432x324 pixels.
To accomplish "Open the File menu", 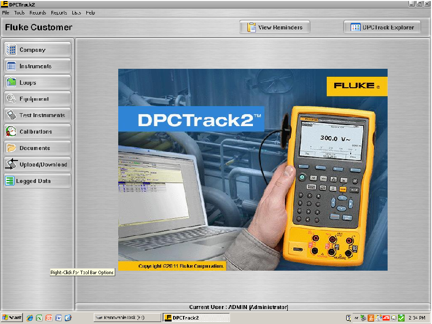I will (5, 12).
